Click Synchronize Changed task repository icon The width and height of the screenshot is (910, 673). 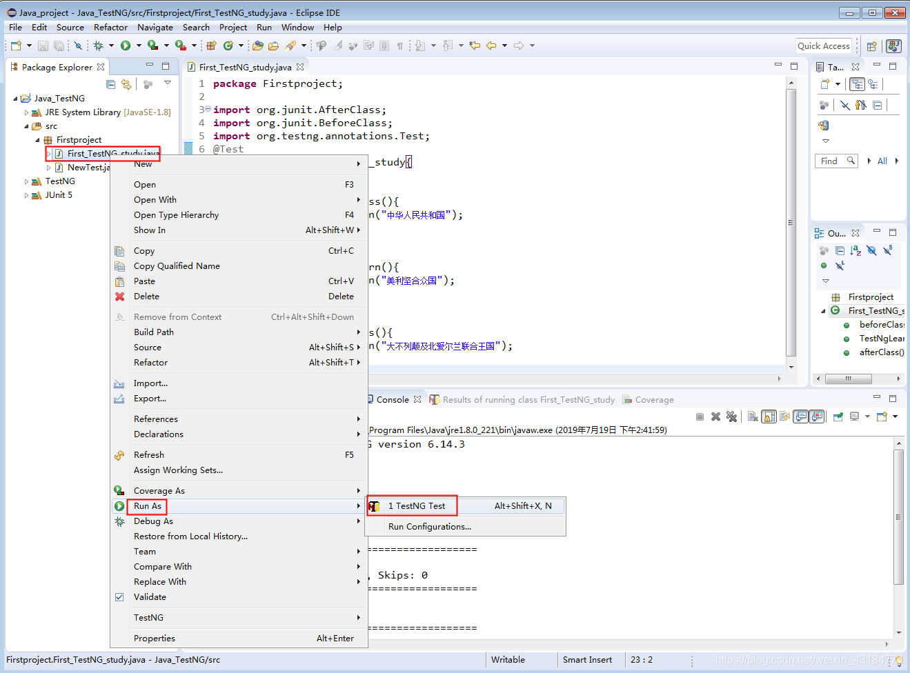pyautogui.click(x=823, y=125)
